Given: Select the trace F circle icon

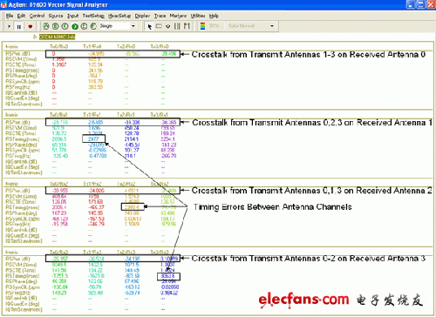Looking at the screenshot, I should tap(93, 26).
